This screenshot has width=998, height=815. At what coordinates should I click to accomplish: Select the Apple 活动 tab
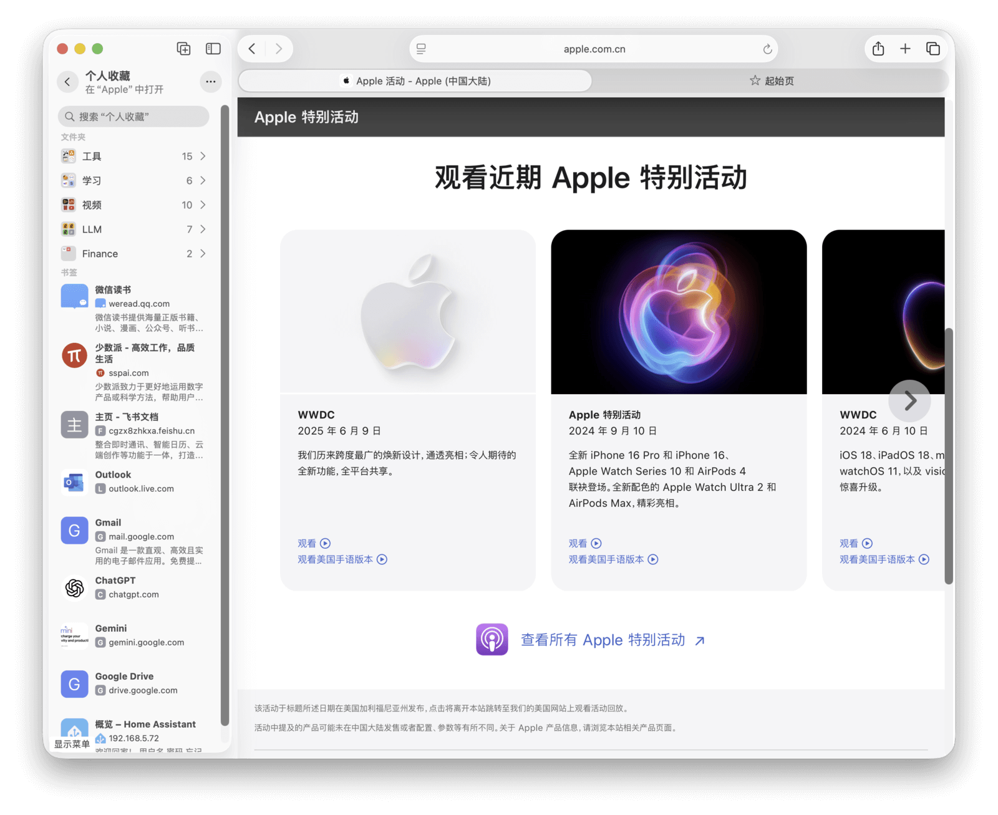[x=415, y=81]
